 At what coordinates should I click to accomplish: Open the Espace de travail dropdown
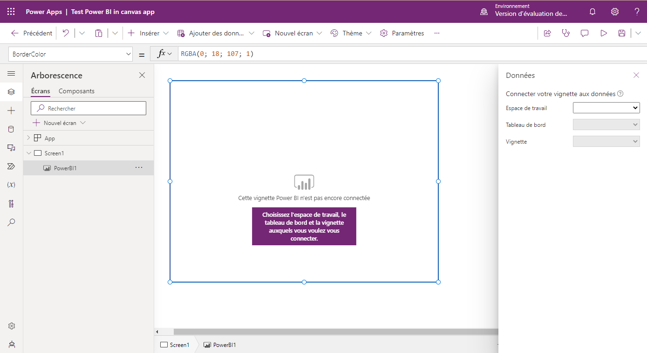point(606,108)
